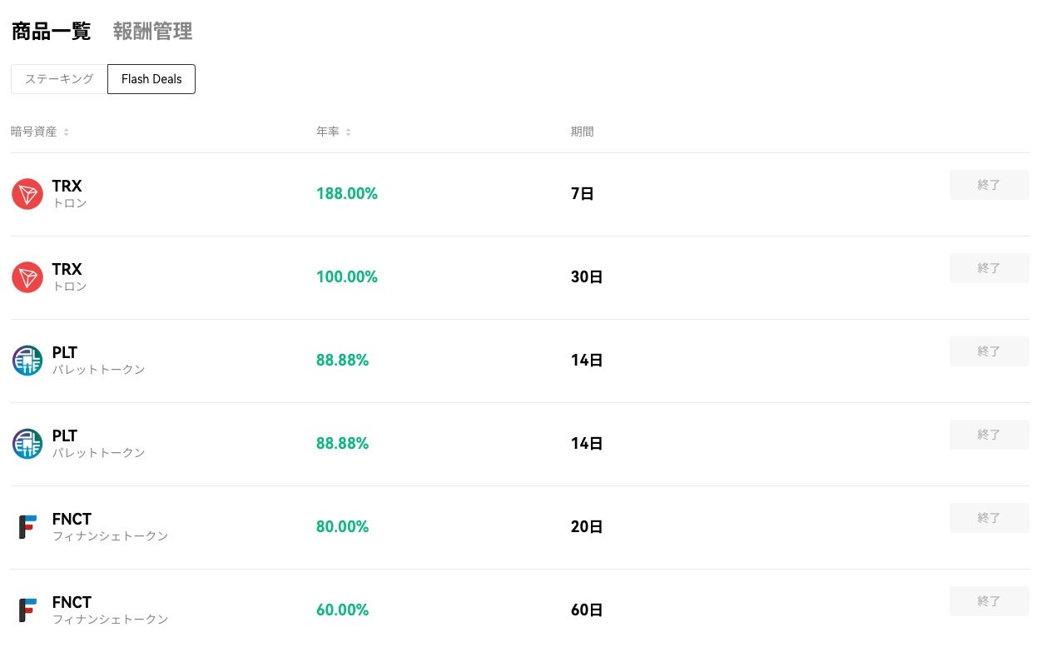Image resolution: width=1042 pixels, height=652 pixels.
Task: Switch to the ステーキング toggle
Action: (x=59, y=79)
